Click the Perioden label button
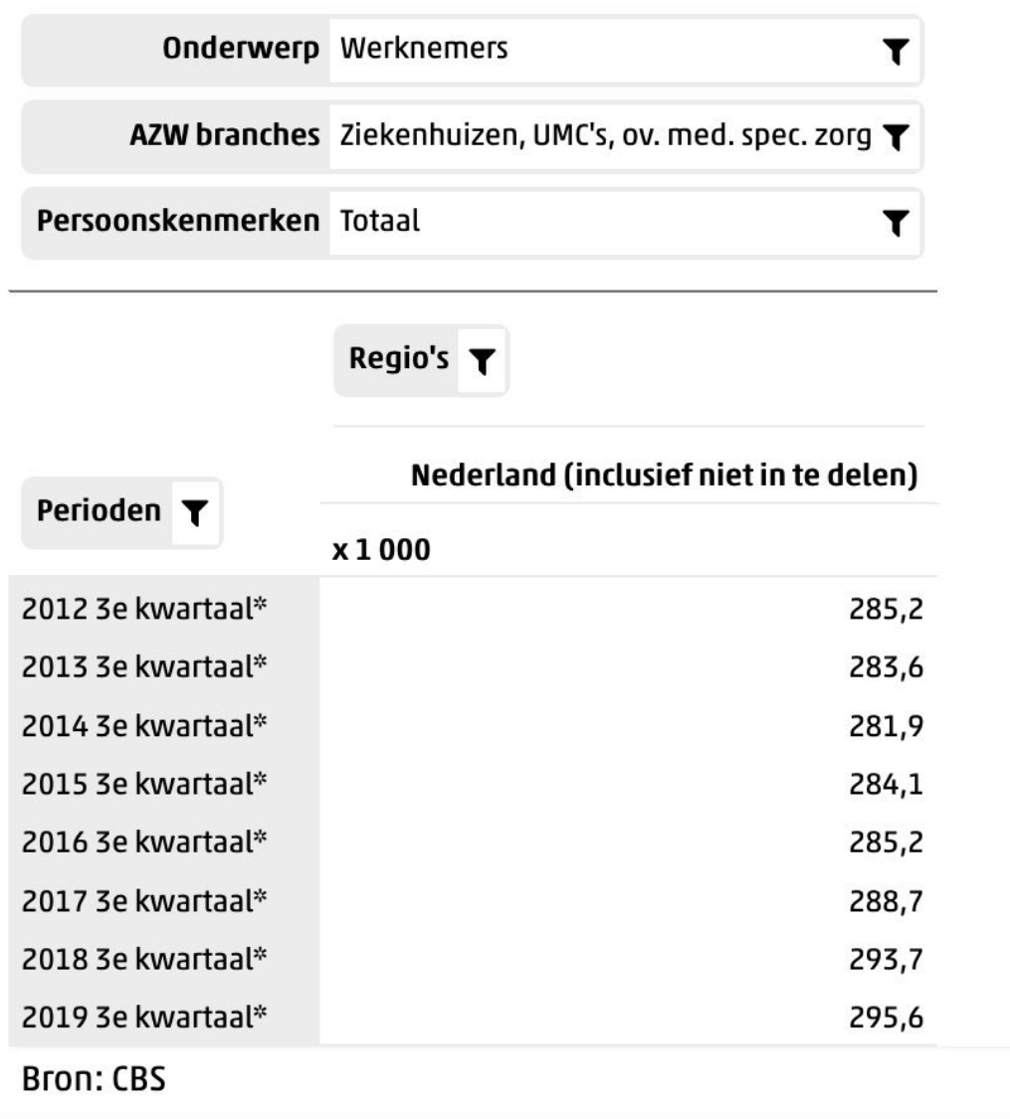 tap(99, 512)
